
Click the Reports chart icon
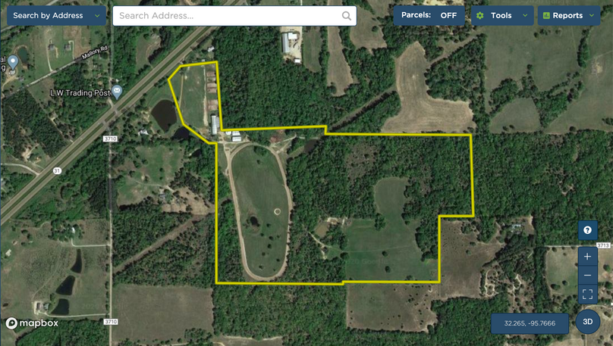[546, 16]
